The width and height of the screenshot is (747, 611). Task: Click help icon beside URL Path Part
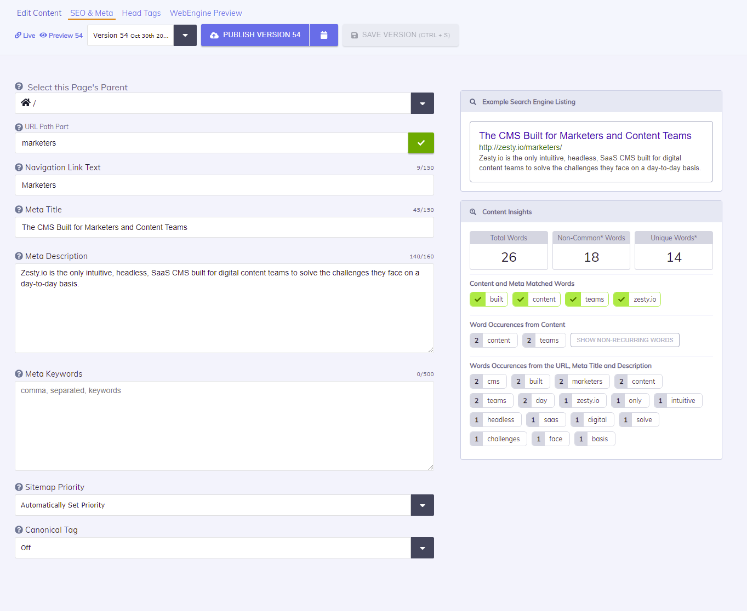[x=19, y=127]
